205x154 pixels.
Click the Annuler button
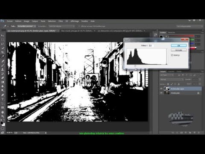click(179, 50)
